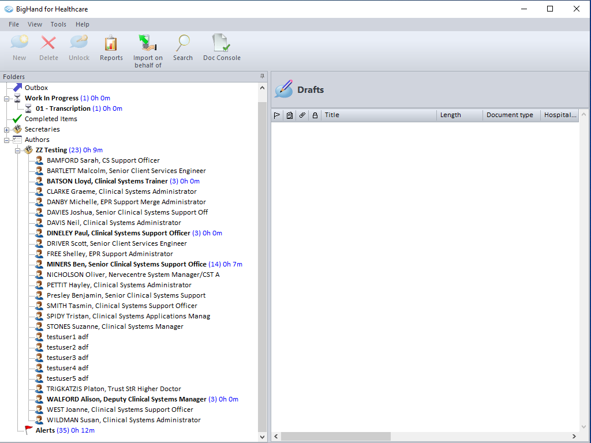The width and height of the screenshot is (591, 443).
Task: Select FREE Shelley, EPR Support Administrator
Action: tap(110, 254)
